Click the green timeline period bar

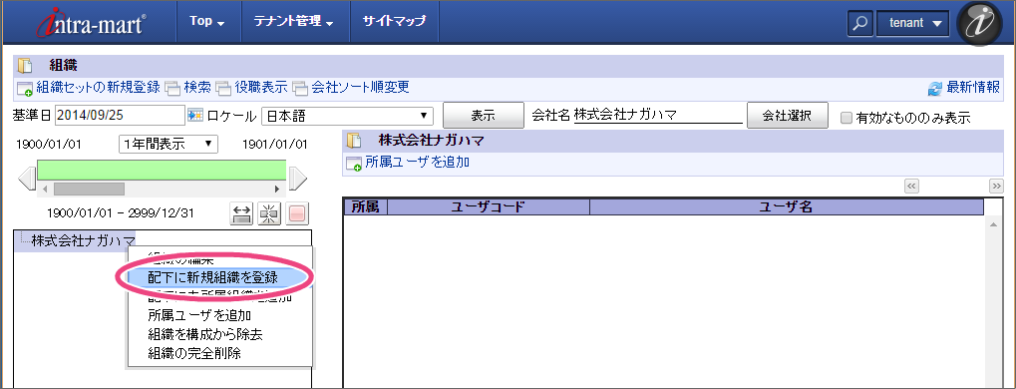pyautogui.click(x=162, y=170)
